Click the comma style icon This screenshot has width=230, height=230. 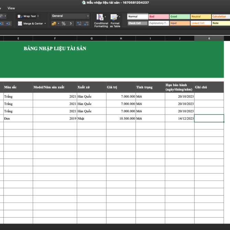click(x=71, y=24)
